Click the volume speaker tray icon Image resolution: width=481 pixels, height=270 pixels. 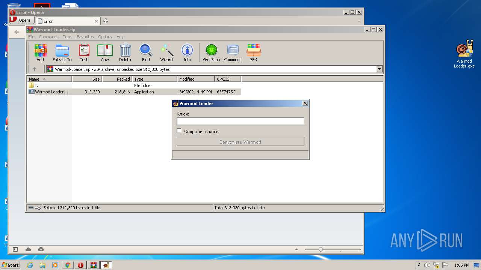pos(427,265)
